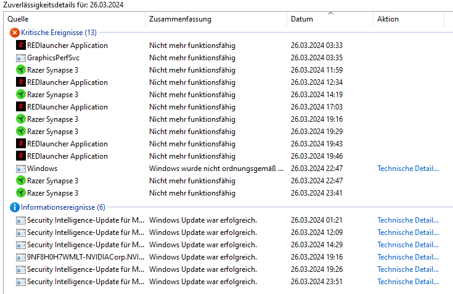Click update icon in 19:26 row
The height and width of the screenshot is (294, 453).
coord(21,269)
